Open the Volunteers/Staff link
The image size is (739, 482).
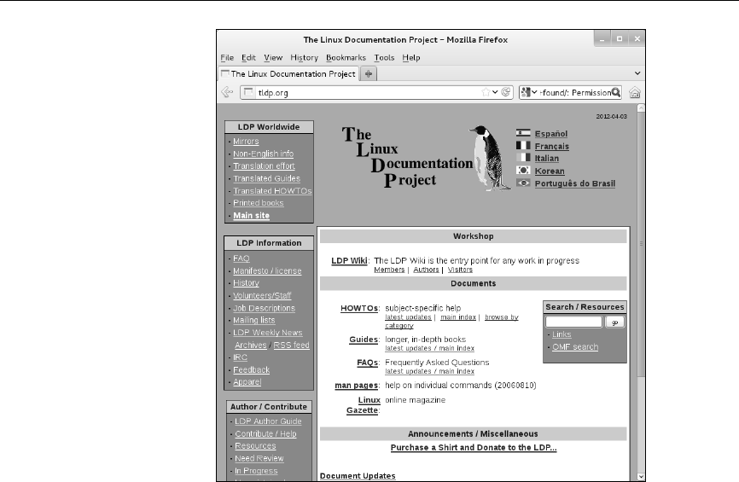262,295
